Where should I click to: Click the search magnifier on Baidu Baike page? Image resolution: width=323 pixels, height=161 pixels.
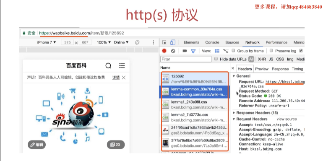(x=108, y=66)
